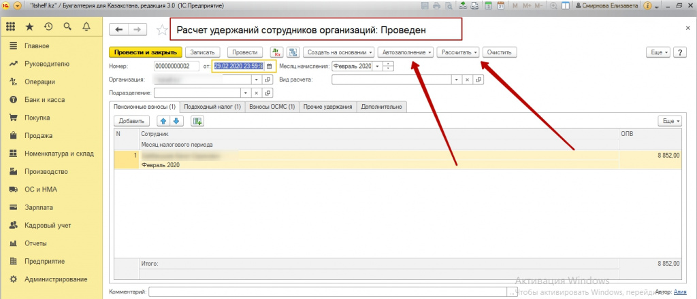Click Провести и закрыть button
Viewport: 697px width, 299px height.
146,52
